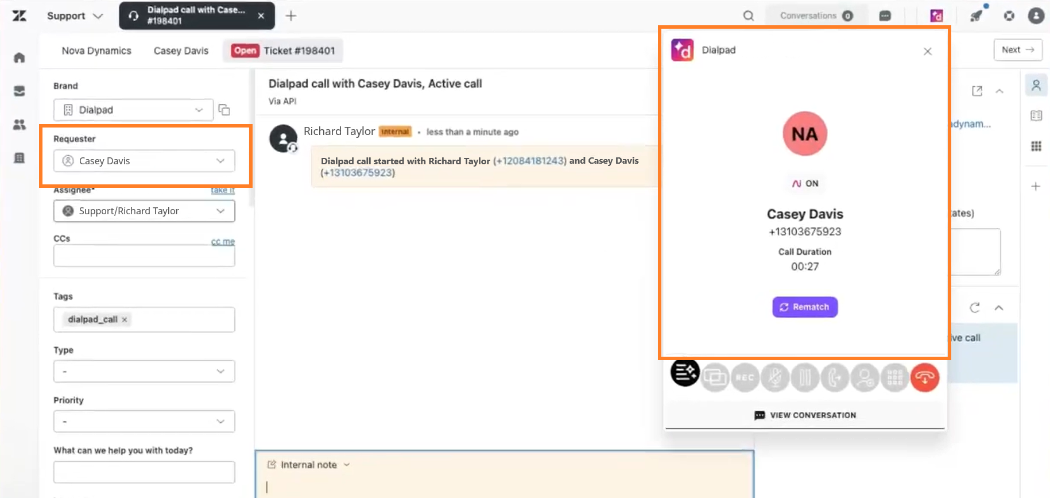The width and height of the screenshot is (1050, 498).
Task: Open the Views inbox in the sidebar
Action: tap(20, 91)
